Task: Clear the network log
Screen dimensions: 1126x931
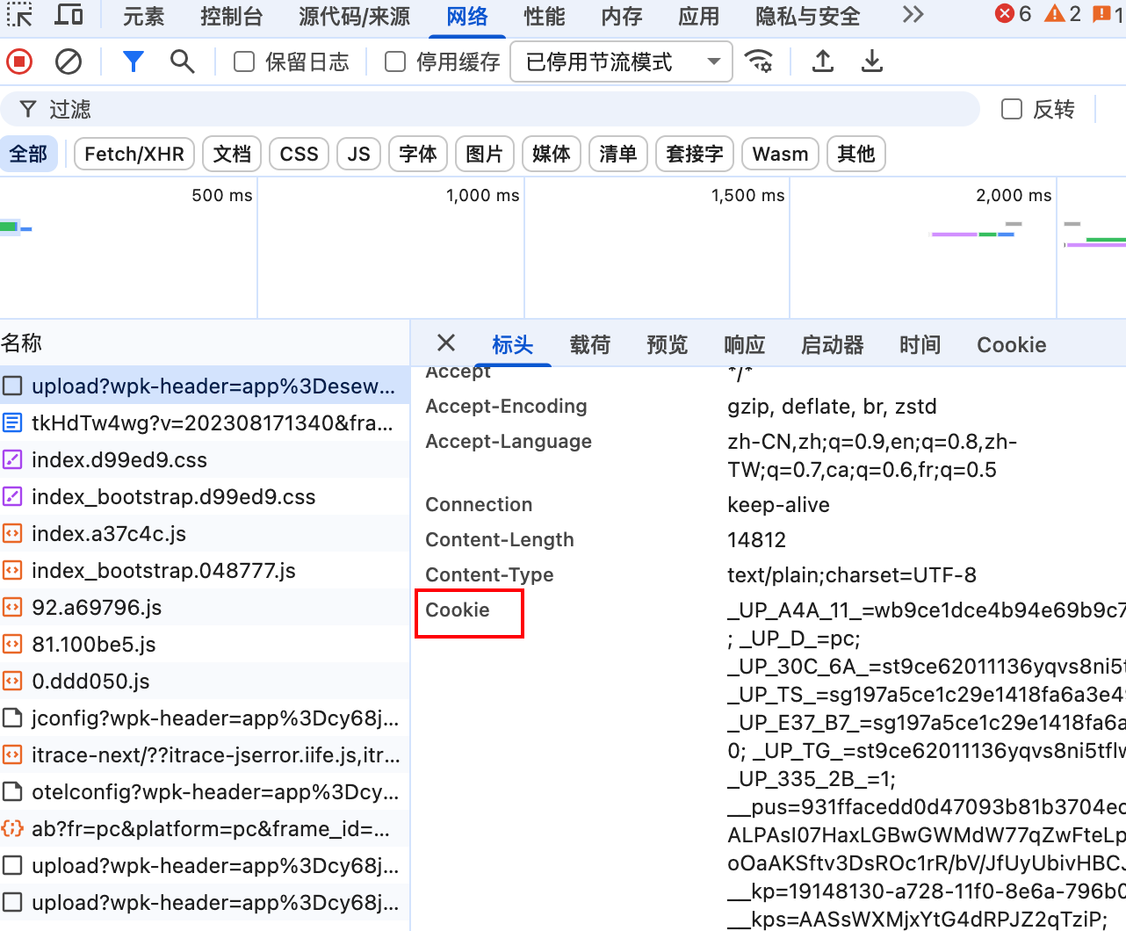Action: tap(69, 61)
